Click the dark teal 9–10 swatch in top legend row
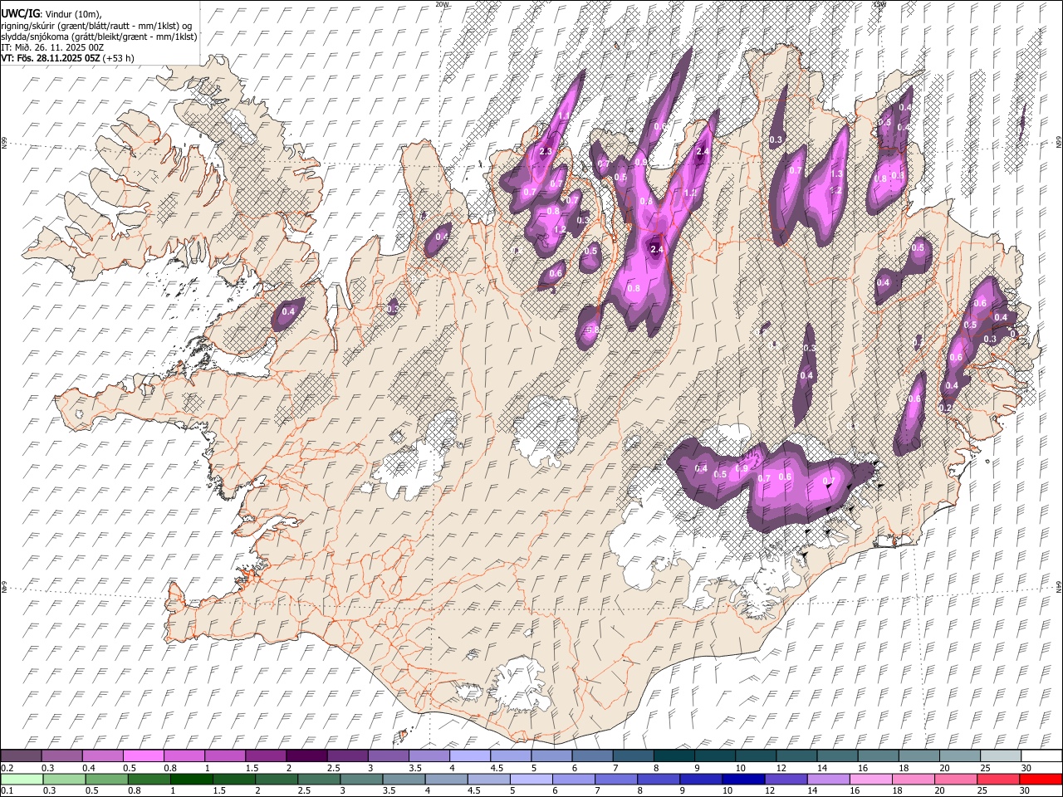Viewport: 1063px width, 797px height. [x=715, y=756]
